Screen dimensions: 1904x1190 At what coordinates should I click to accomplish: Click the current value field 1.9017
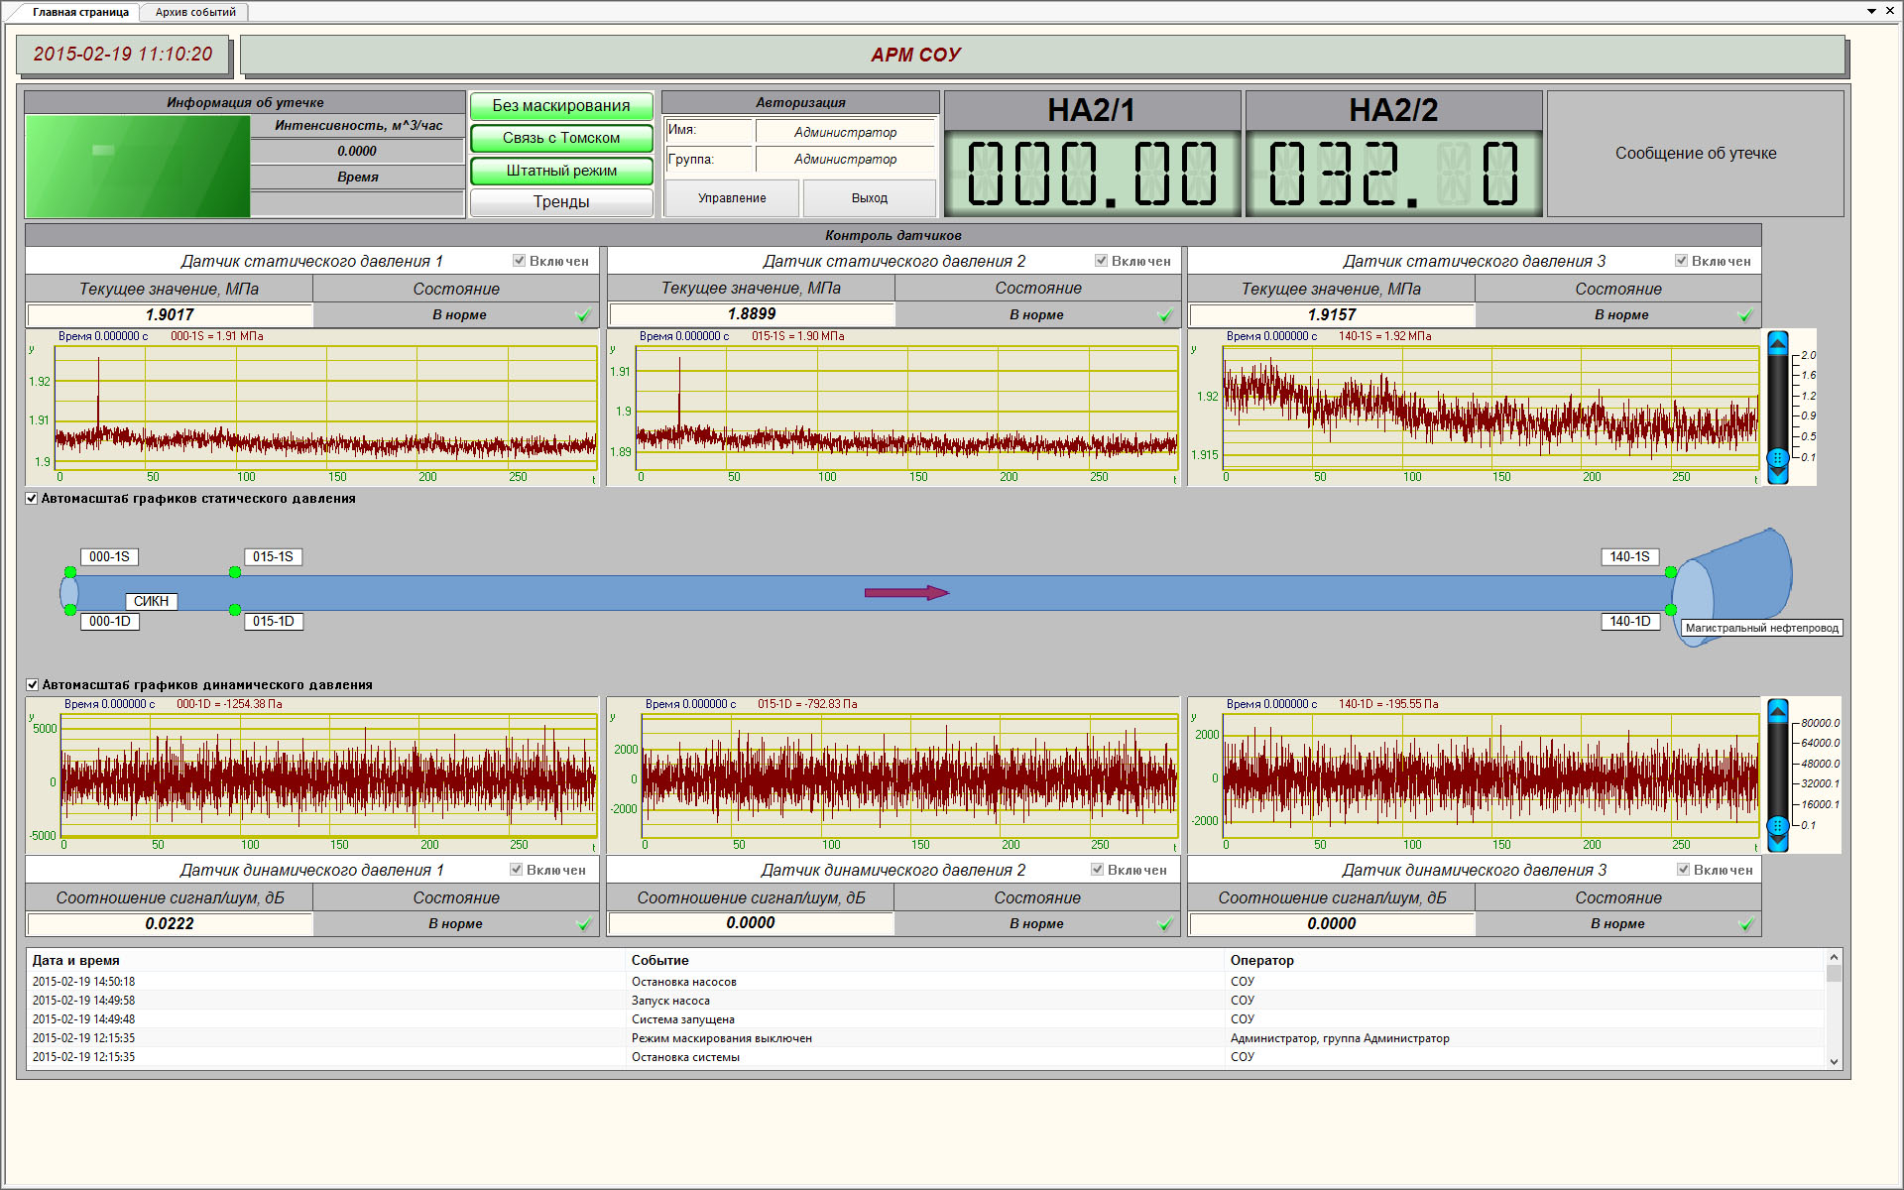click(x=170, y=315)
